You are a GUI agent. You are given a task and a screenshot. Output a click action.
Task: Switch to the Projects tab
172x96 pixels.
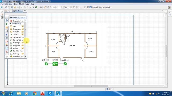point(8,11)
